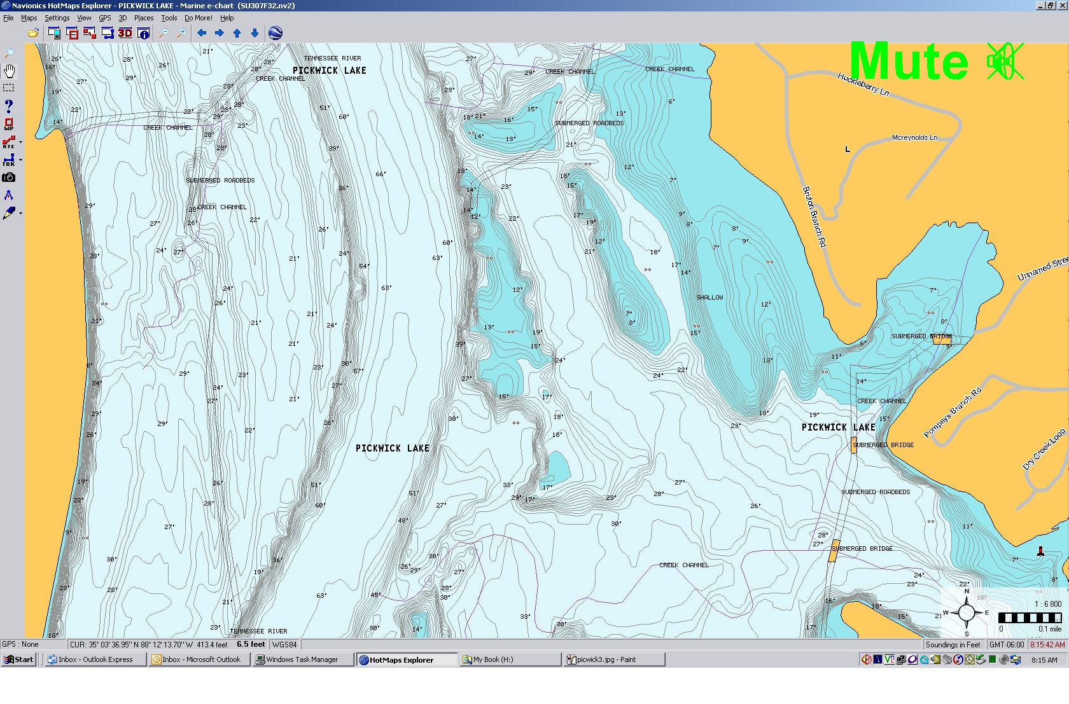Pan map left with blue arrow

click(x=202, y=33)
